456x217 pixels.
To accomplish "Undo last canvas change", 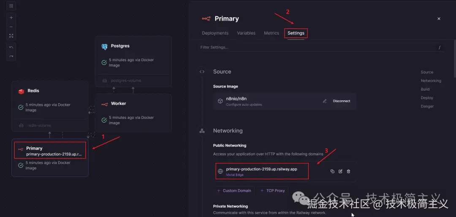I will (11, 47).
